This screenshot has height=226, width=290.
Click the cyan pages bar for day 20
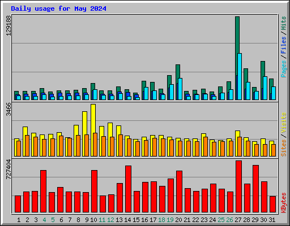click(180, 89)
